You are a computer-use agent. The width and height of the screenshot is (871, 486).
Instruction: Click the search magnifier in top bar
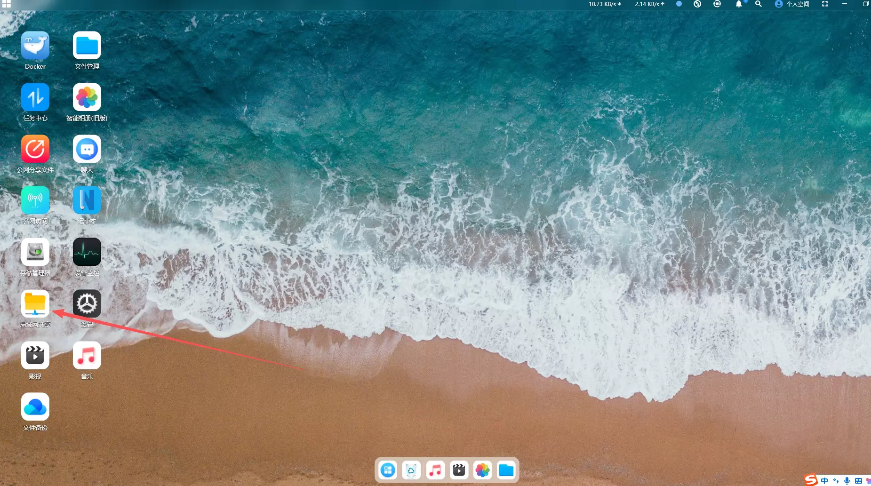coord(759,4)
